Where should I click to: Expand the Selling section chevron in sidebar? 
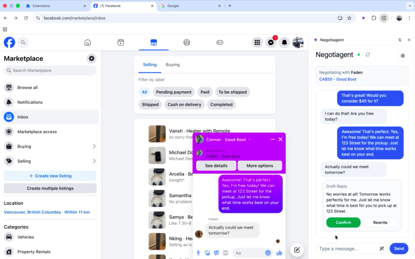click(x=94, y=161)
